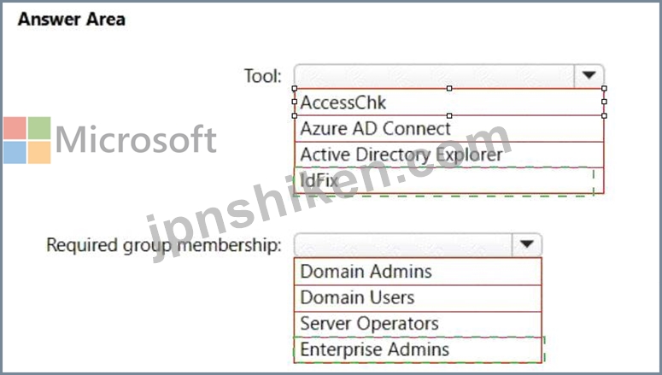Click the empty Required group membership field
662x375 pixels.
pyautogui.click(x=403, y=244)
